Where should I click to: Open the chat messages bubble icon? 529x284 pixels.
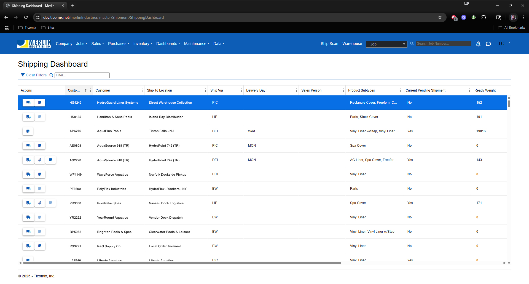(488, 44)
